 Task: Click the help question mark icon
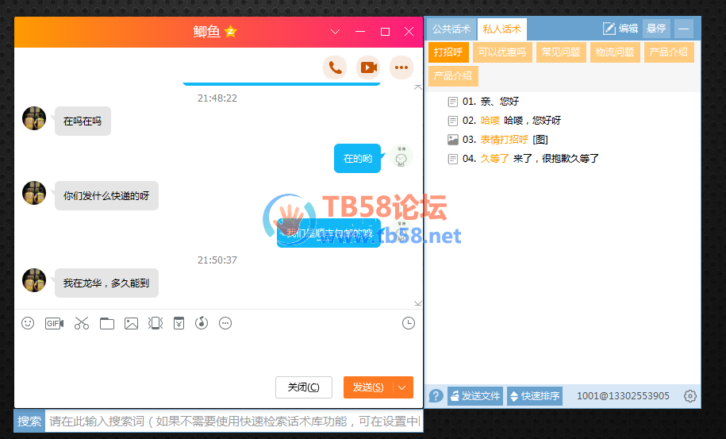click(x=436, y=396)
